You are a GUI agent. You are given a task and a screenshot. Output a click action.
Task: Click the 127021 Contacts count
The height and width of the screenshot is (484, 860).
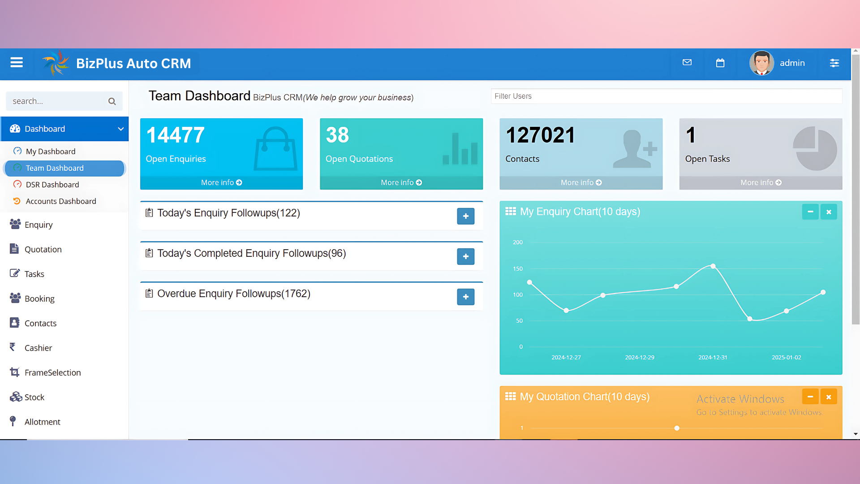tap(541, 135)
